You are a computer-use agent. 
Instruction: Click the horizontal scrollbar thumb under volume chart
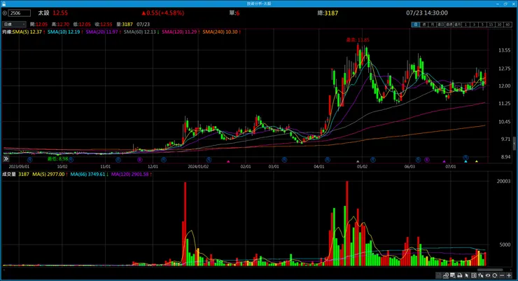(490, 270)
